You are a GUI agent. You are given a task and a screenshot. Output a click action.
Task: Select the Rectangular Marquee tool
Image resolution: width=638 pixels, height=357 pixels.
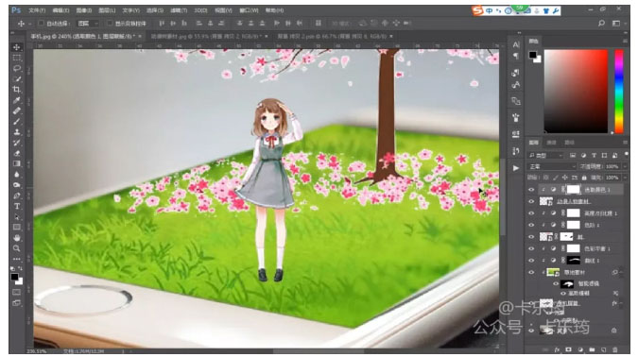17,58
